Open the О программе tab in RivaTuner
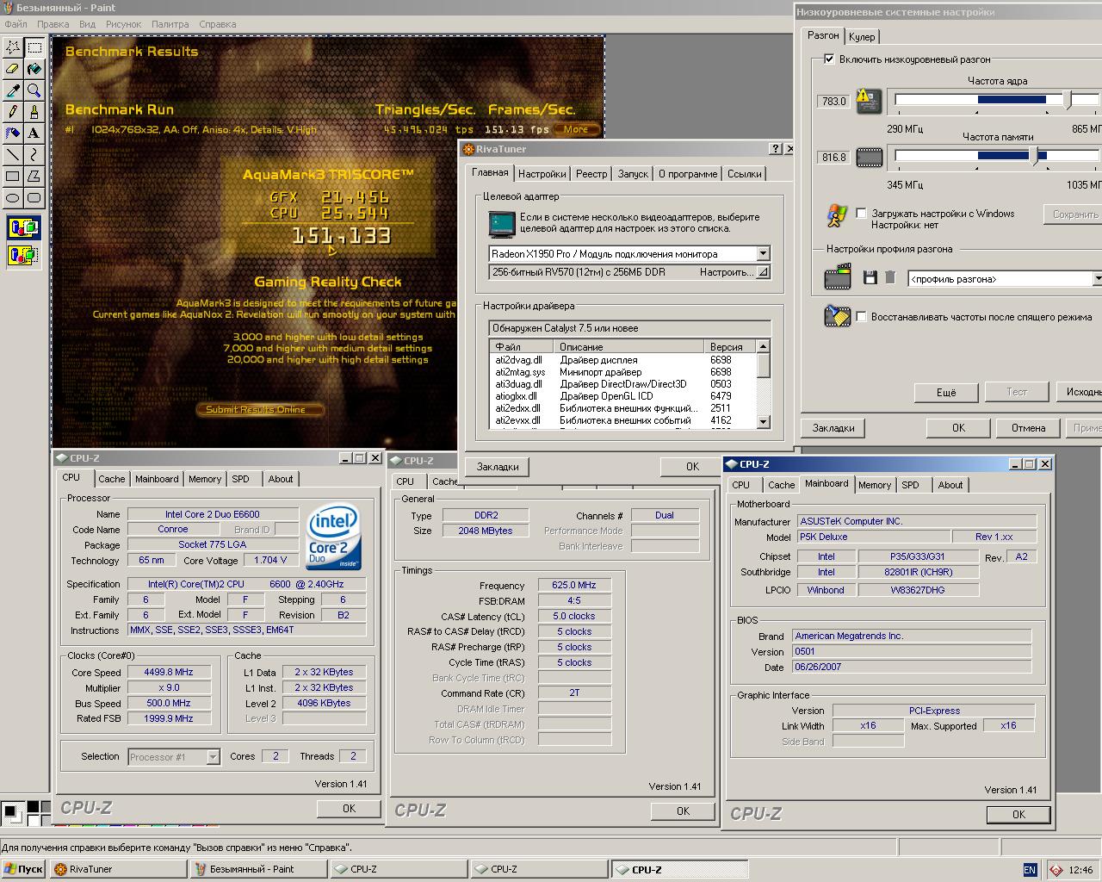Image resolution: width=1102 pixels, height=882 pixels. tap(688, 174)
